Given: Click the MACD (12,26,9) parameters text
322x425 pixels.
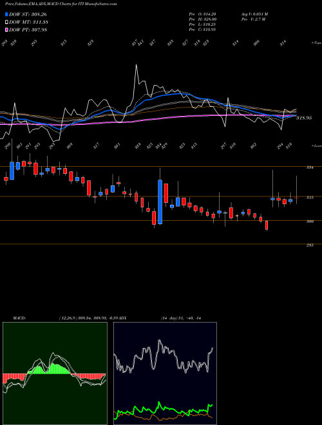Looking at the screenshot, I should pos(90,318).
